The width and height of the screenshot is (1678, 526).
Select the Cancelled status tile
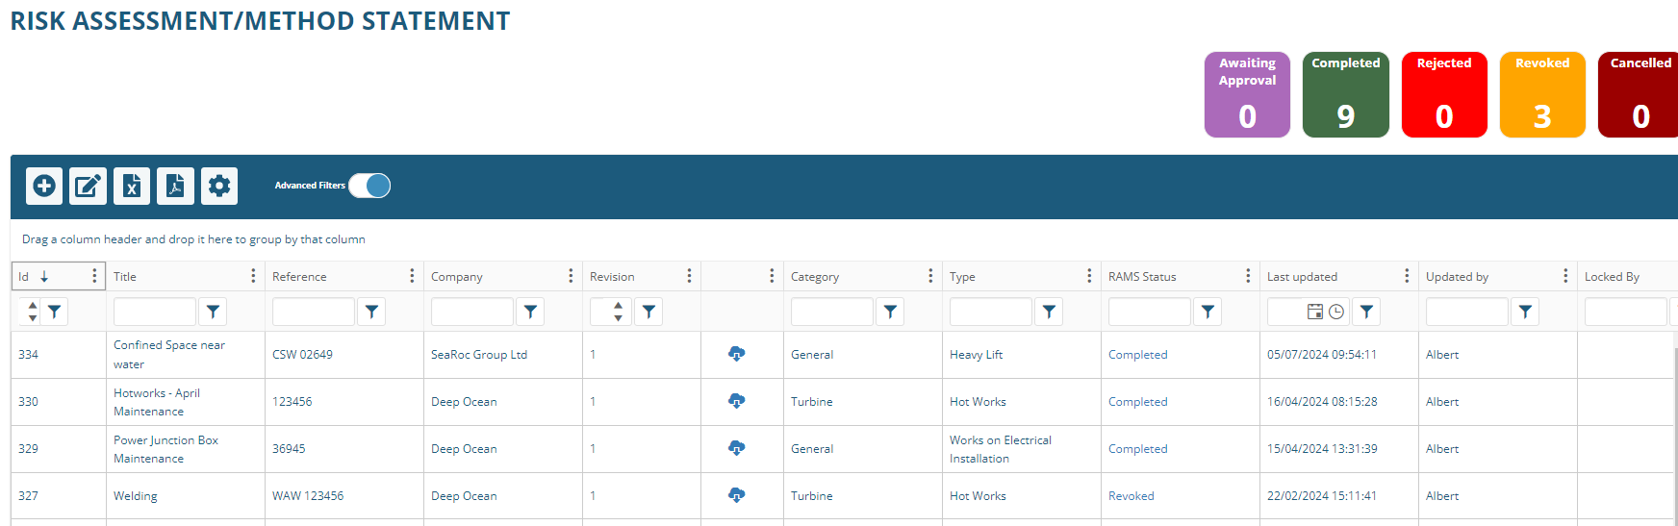(1639, 94)
